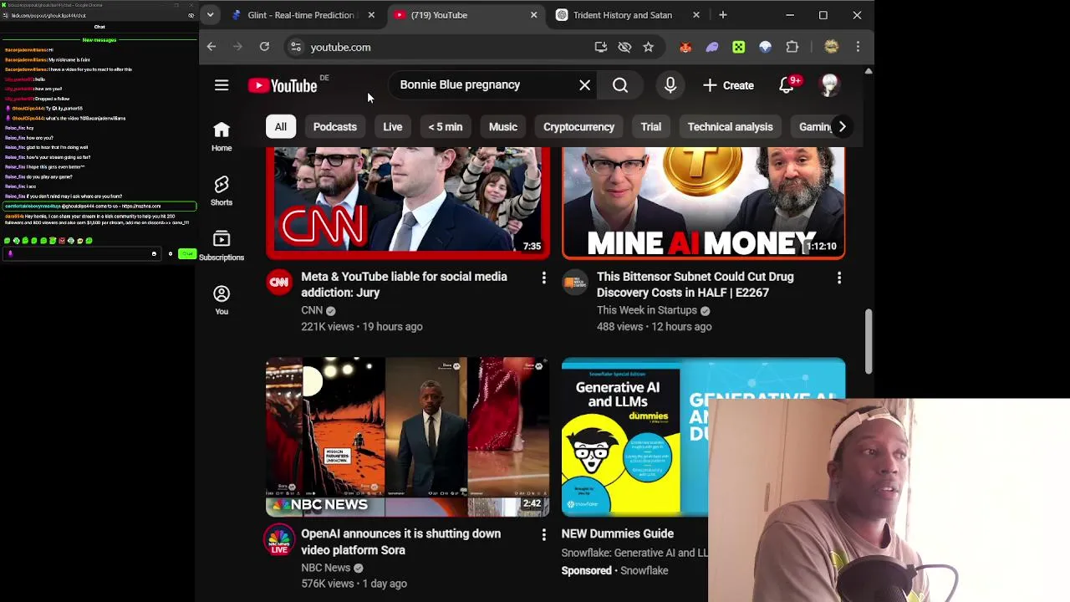Bookmark this page with the star

[648, 47]
